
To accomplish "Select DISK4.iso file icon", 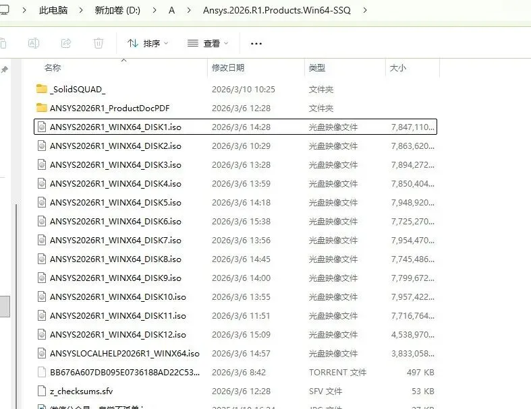I will pyautogui.click(x=42, y=183).
